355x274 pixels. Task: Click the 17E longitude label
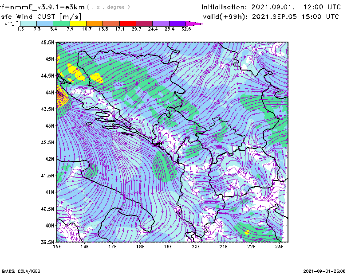[113, 247]
